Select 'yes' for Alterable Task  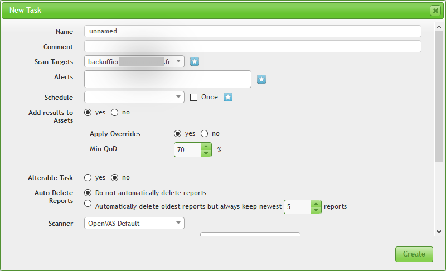(x=88, y=178)
